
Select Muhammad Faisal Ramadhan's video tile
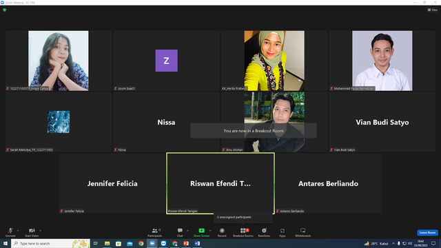[382, 61]
